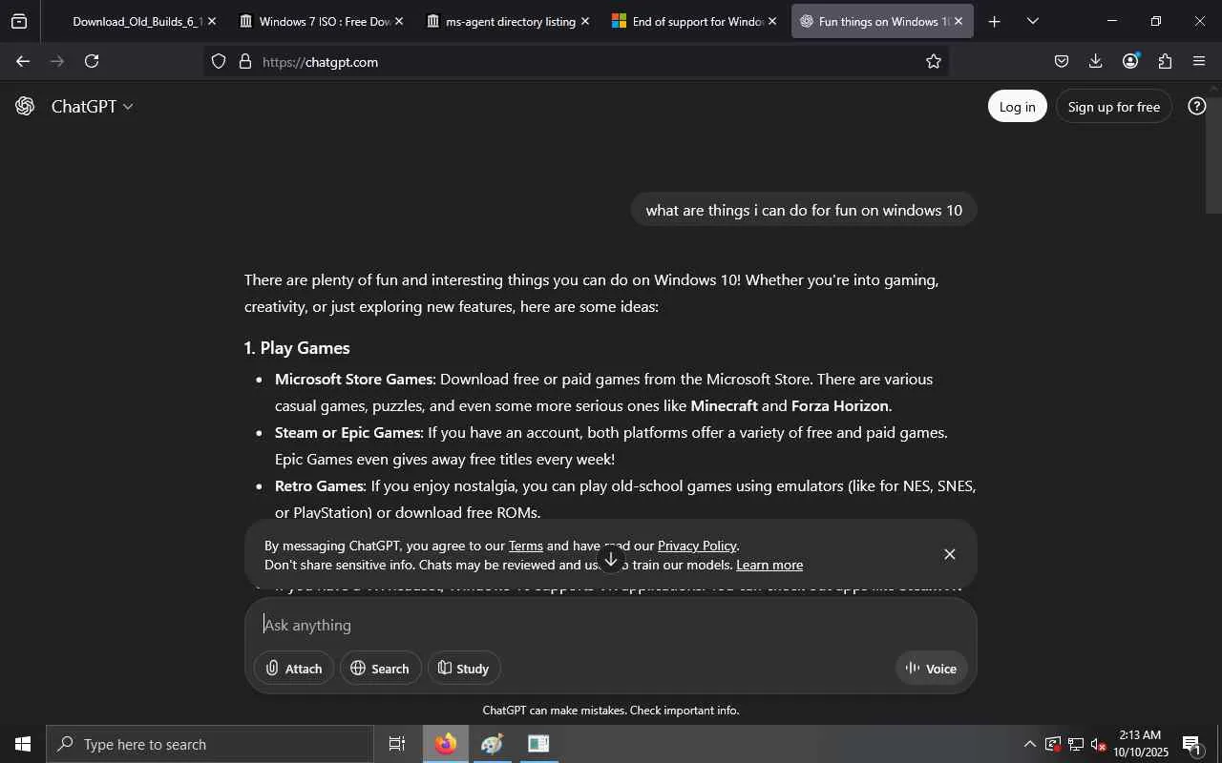
Task: Open the Firefox downloads panel
Action: [x=1096, y=62]
